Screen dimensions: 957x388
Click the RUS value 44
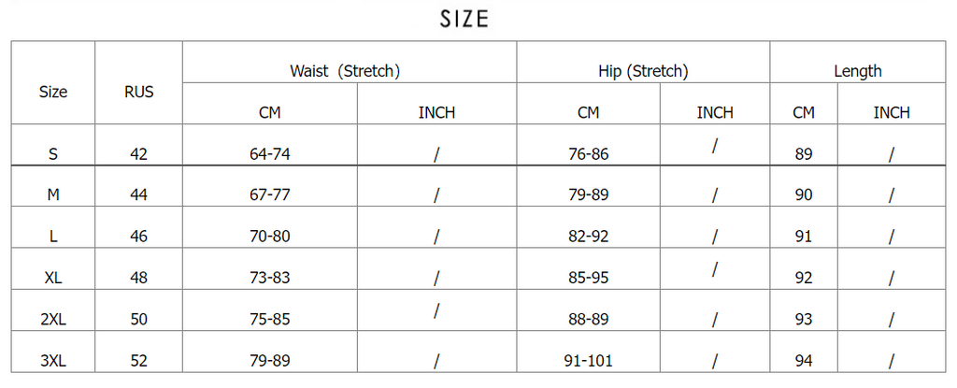pos(138,194)
